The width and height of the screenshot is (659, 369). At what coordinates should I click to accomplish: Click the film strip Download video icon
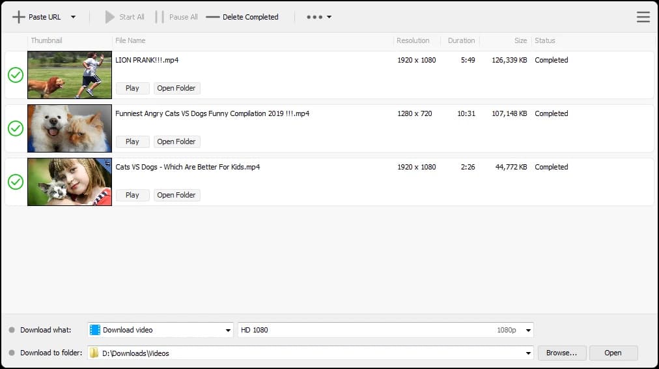[x=95, y=330]
